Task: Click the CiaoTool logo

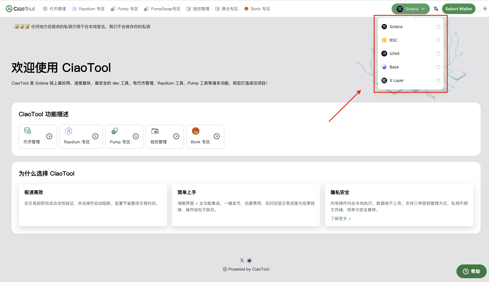Action: (x=20, y=9)
